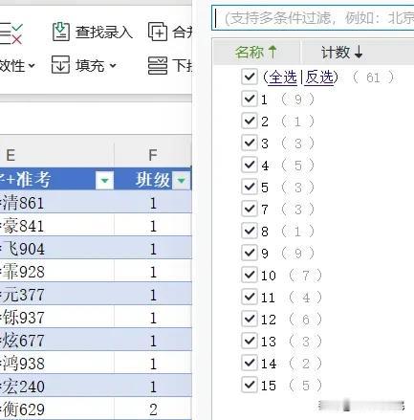The height and width of the screenshot is (420, 414).
Task: Click the 下拉 list icon
Action: pos(158,65)
